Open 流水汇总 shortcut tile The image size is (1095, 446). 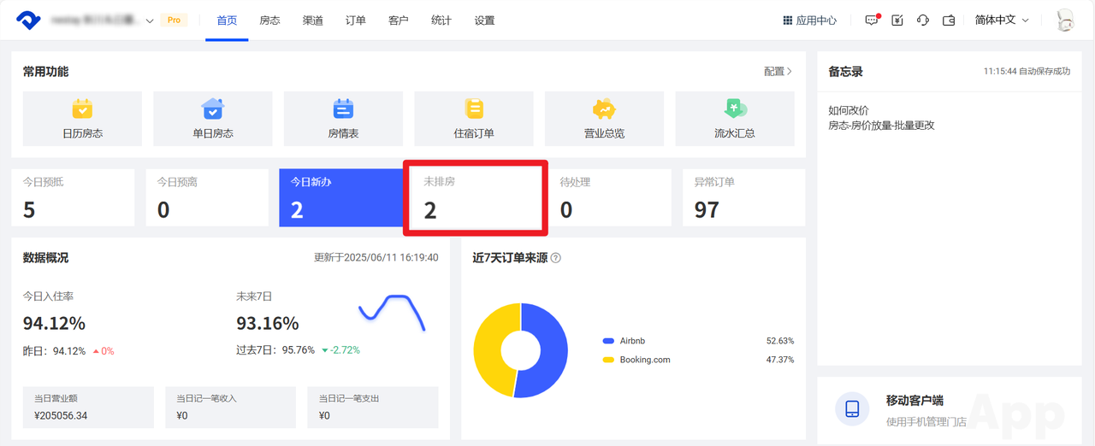[734, 119]
